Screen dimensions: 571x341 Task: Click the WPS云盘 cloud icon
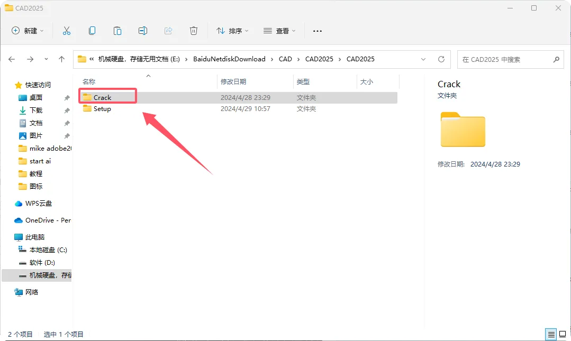[18, 204]
